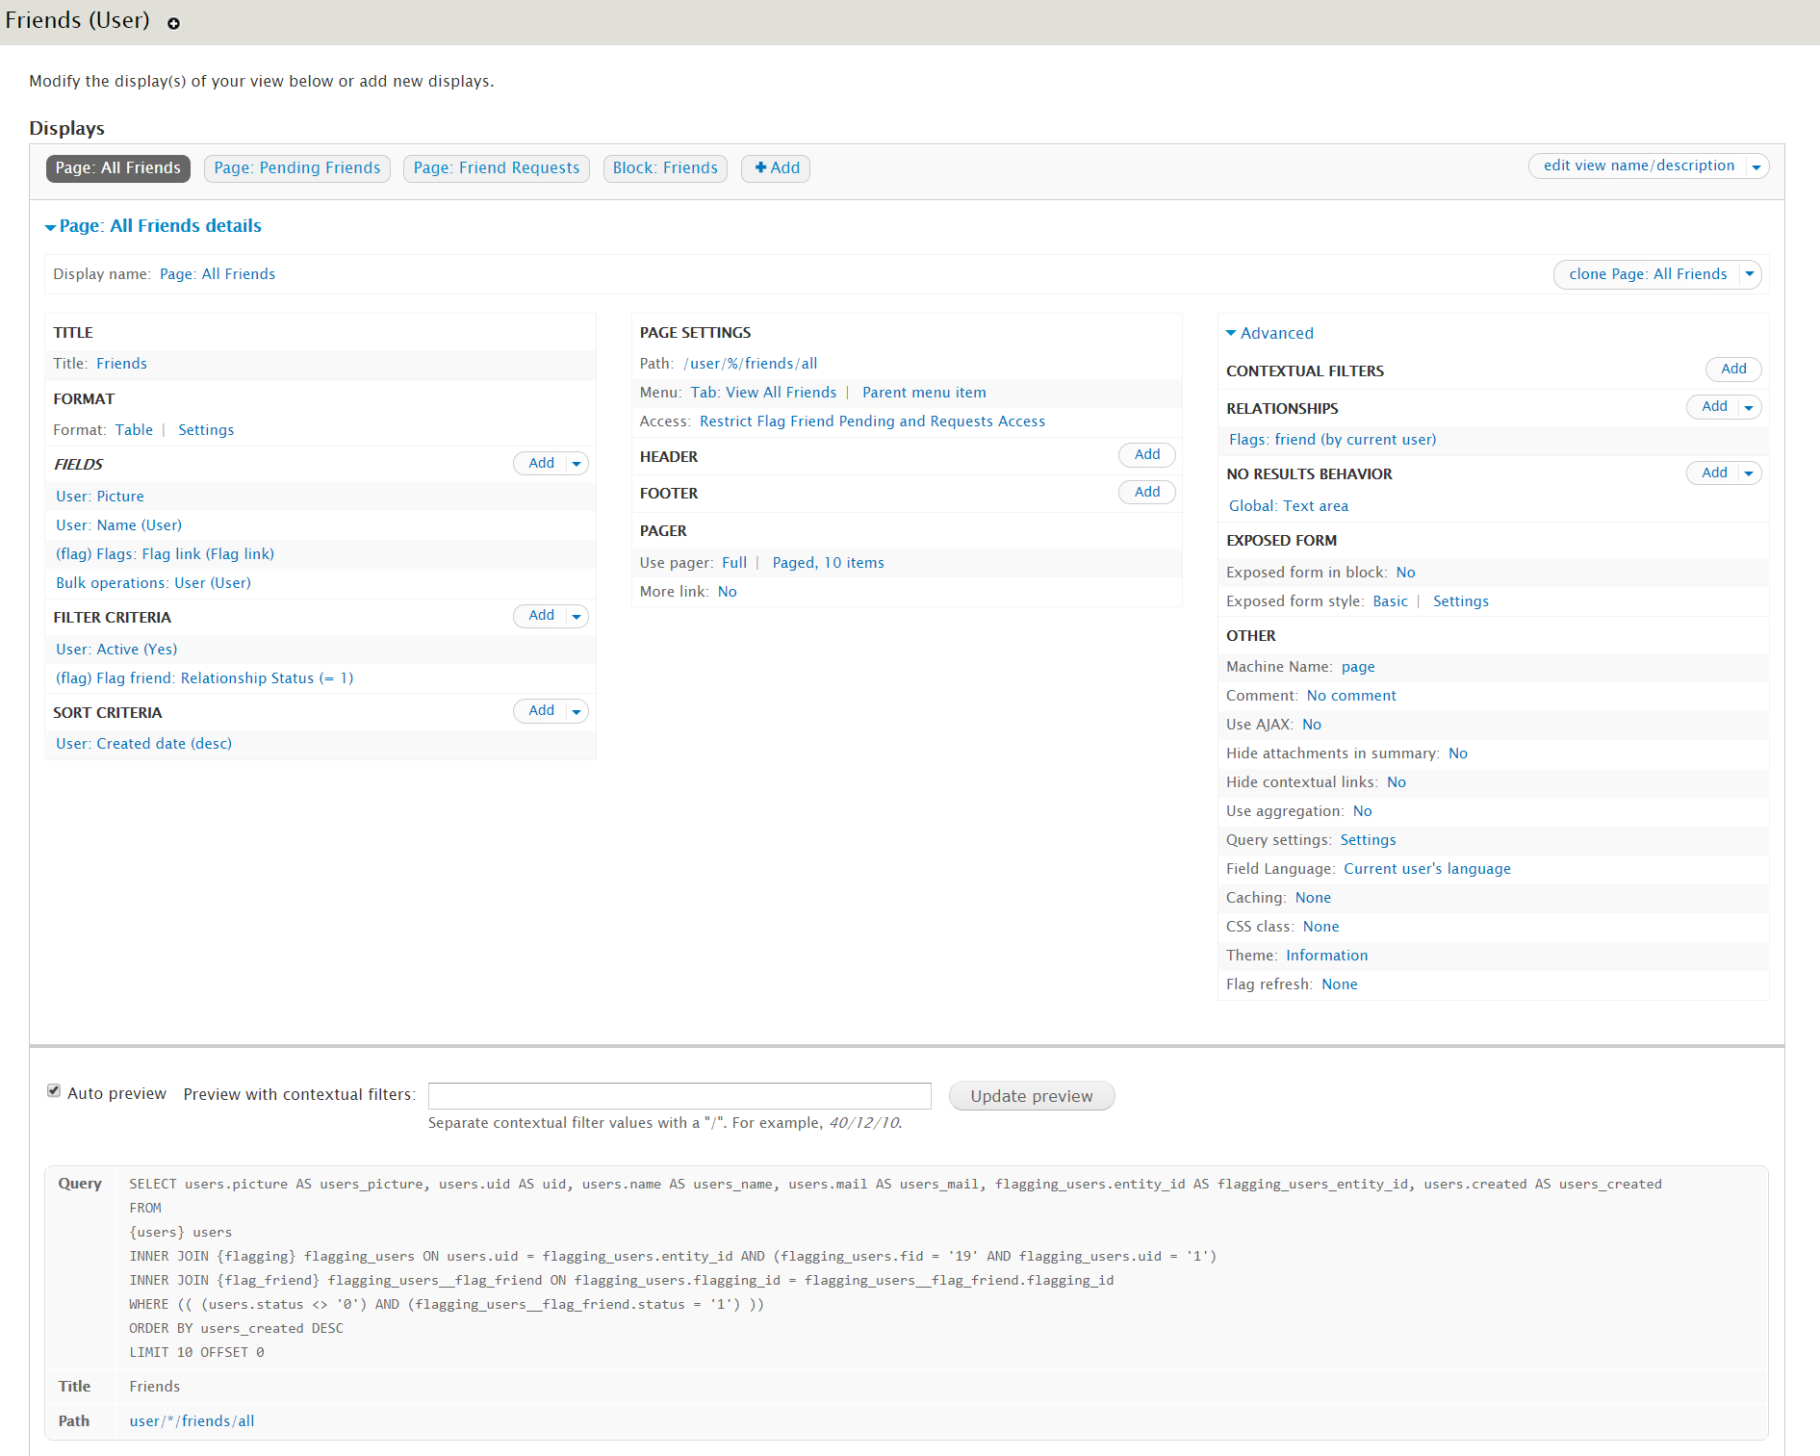The height and width of the screenshot is (1456, 1820).
Task: Add a relationship
Action: click(1714, 406)
